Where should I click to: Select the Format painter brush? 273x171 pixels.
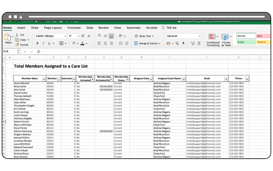(x=17, y=45)
